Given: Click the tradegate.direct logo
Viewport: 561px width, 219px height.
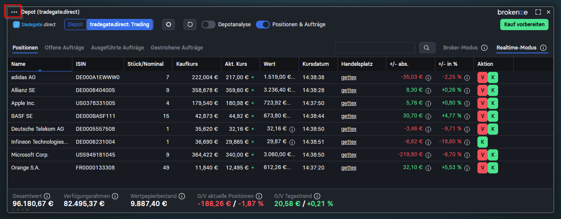Looking at the screenshot, I should [34, 25].
